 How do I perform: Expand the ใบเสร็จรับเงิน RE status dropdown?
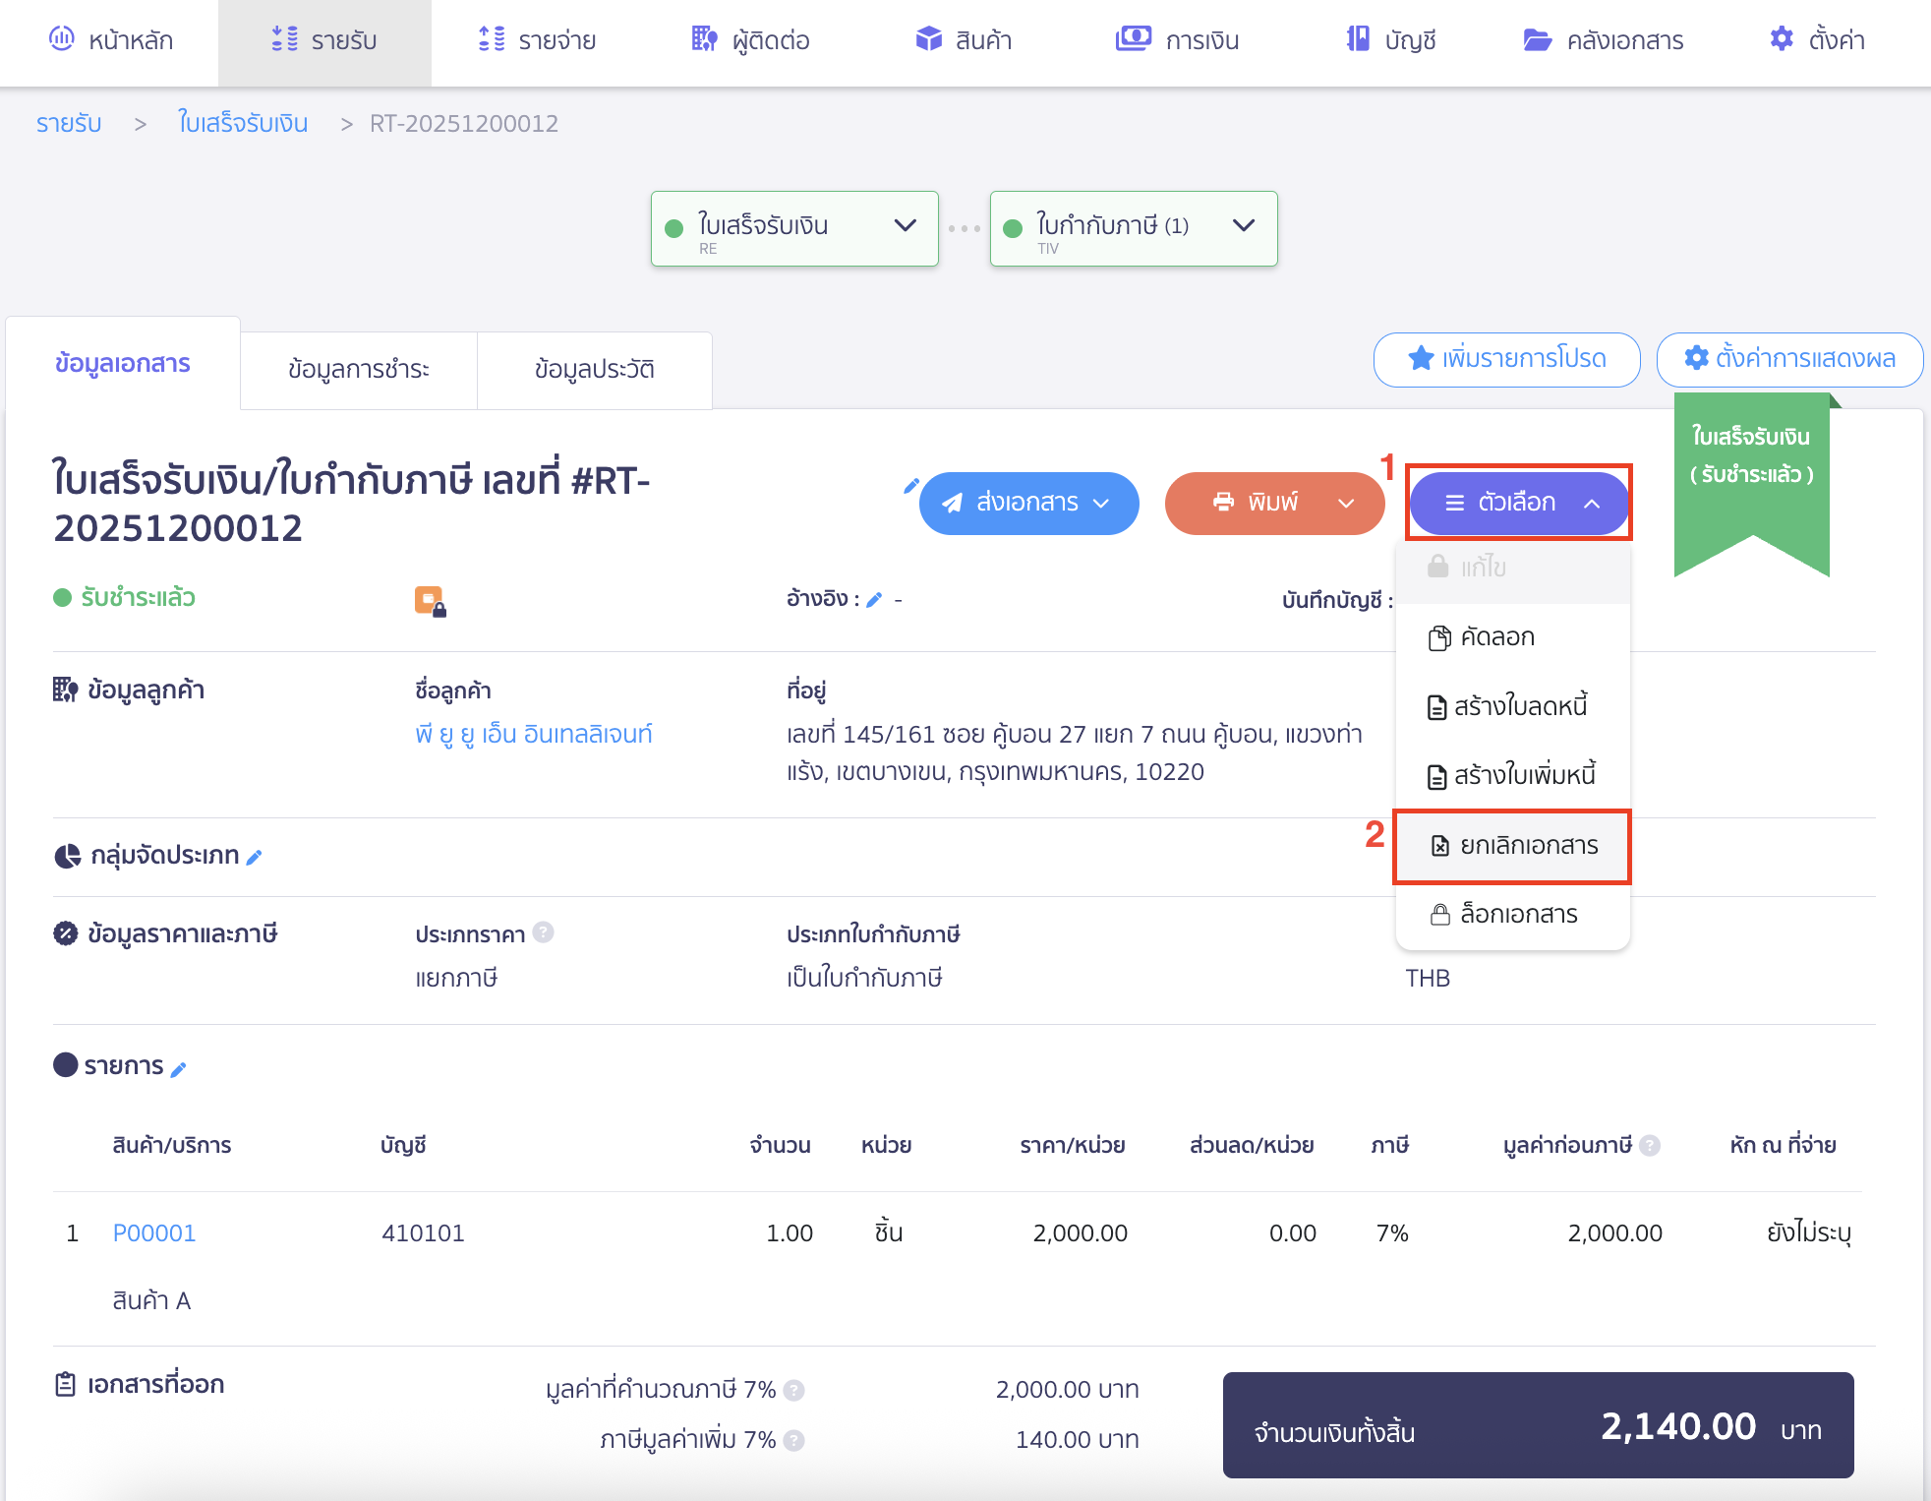pos(904,227)
